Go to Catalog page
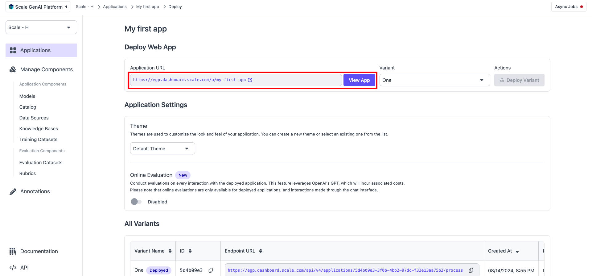Screen dimensions: 592x276 (28, 107)
